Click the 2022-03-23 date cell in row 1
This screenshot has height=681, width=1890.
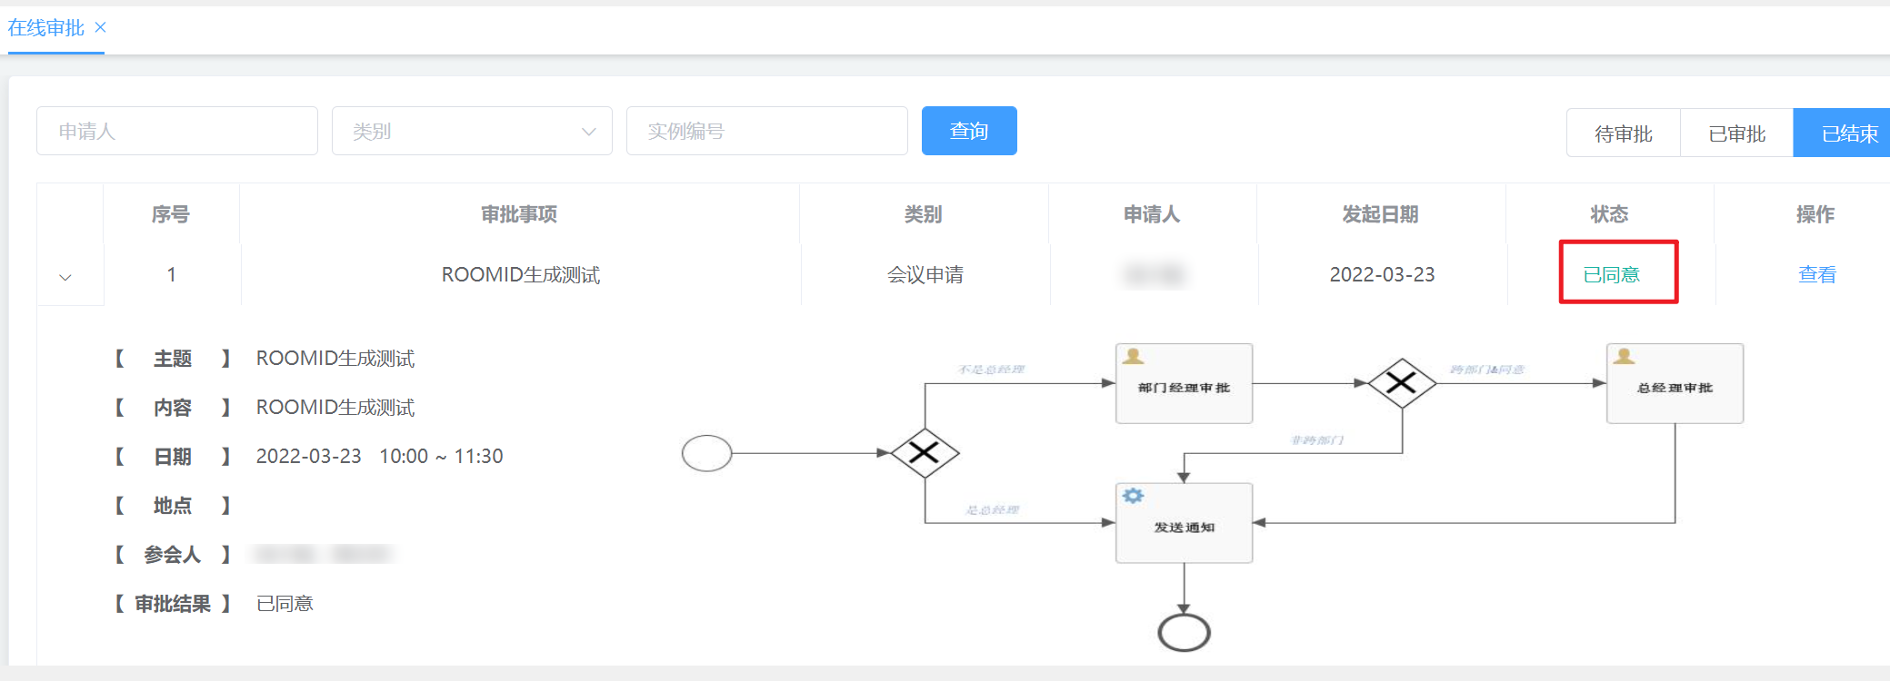point(1382,274)
